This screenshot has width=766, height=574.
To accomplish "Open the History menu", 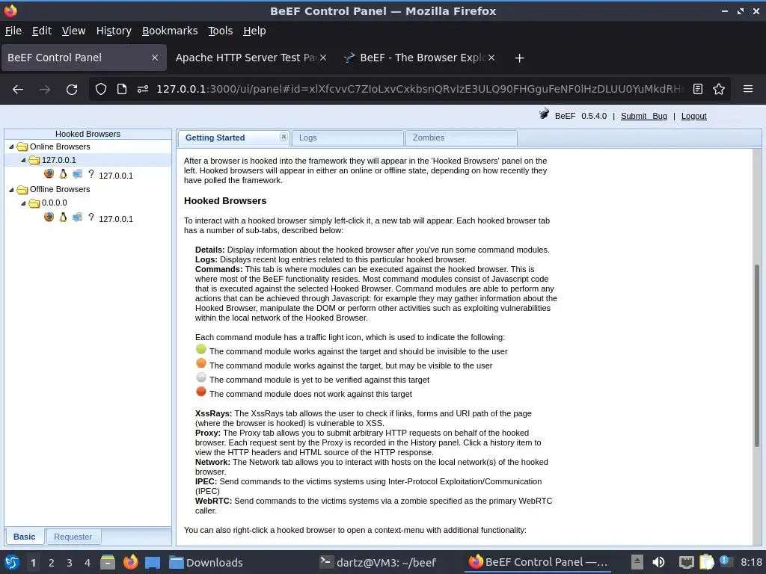I will 114,31.
